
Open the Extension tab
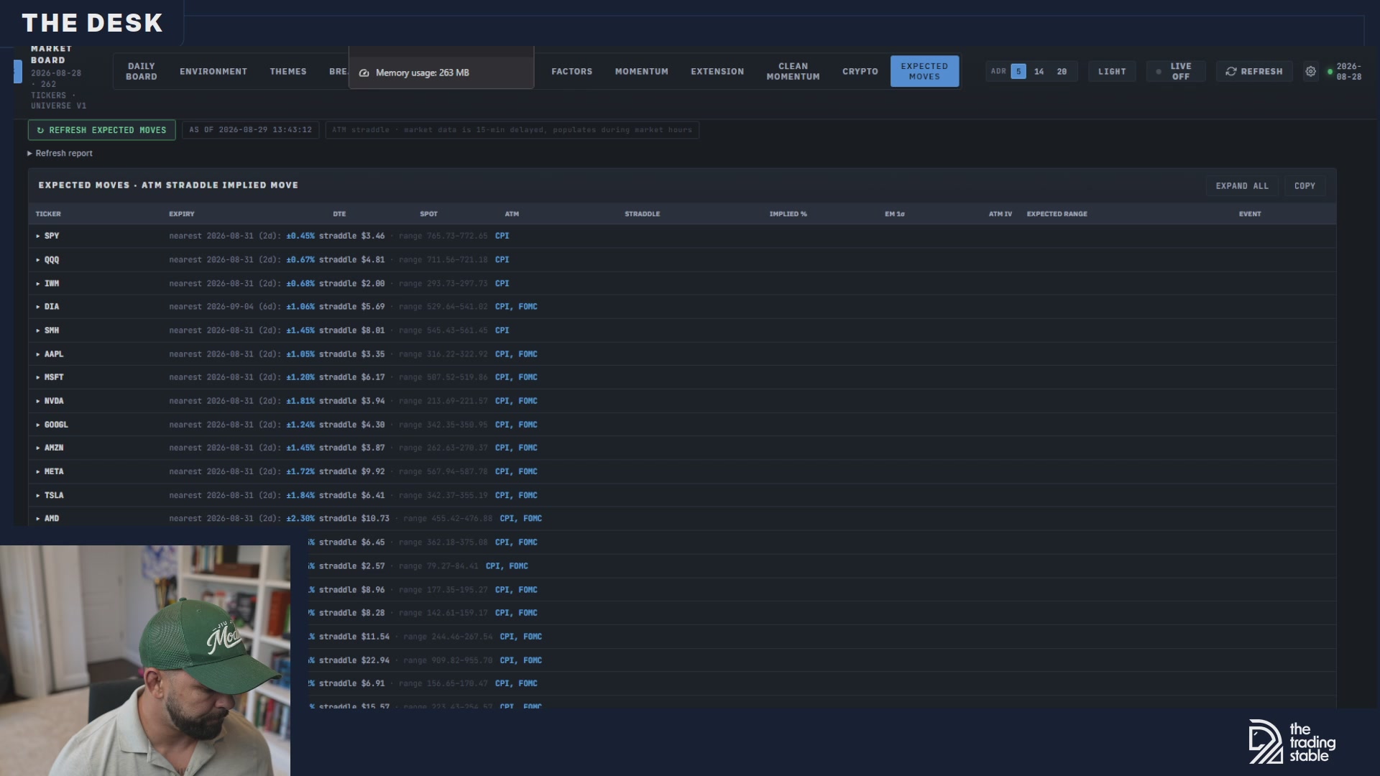pyautogui.click(x=717, y=71)
